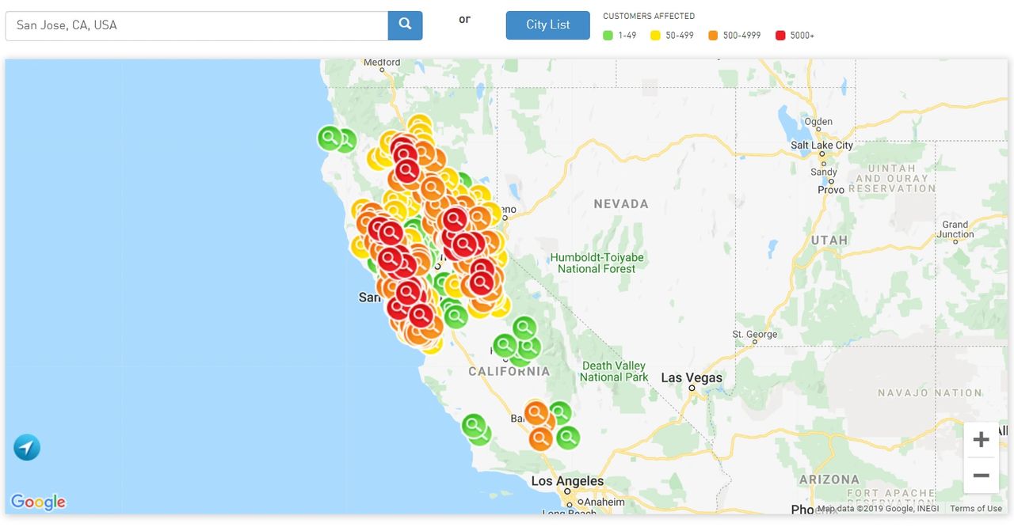Image resolution: width=1014 pixels, height=527 pixels.
Task: Click the green 1-49 legend swatch
Action: 608,36
